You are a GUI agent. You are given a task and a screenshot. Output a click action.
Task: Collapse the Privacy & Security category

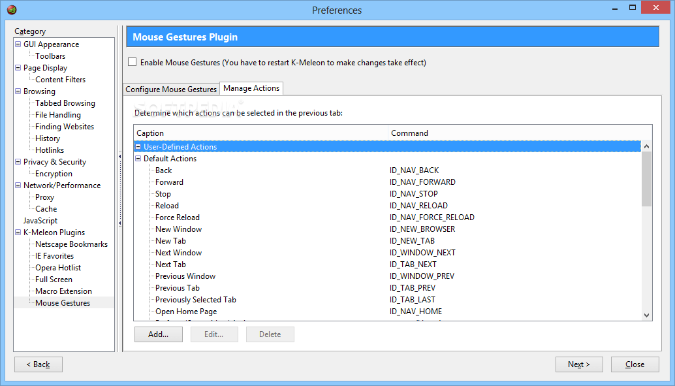point(18,162)
